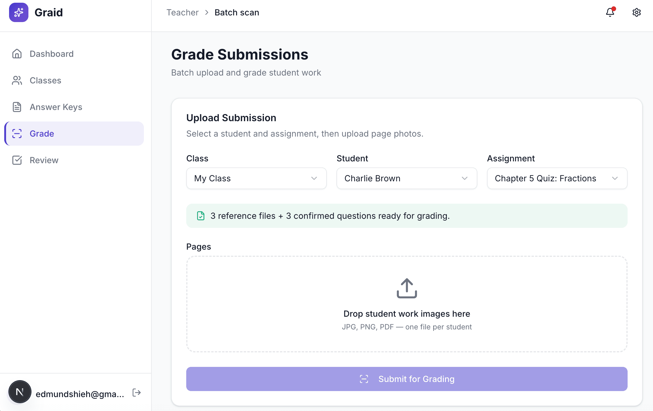Click the Graid sparkle logo icon
The width and height of the screenshot is (653, 411).
19,12
